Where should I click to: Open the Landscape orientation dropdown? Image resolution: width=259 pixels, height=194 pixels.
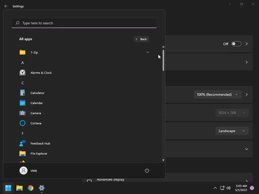(232, 131)
